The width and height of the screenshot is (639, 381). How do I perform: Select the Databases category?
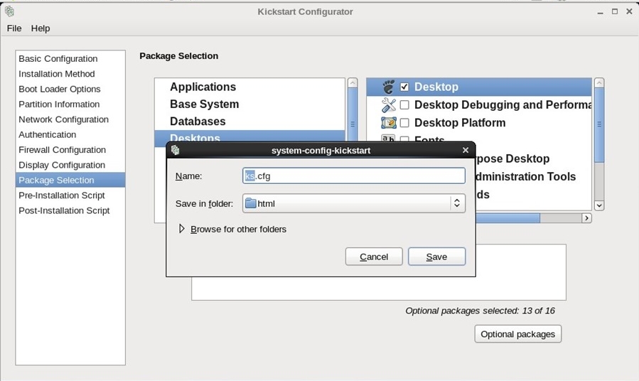(249, 121)
